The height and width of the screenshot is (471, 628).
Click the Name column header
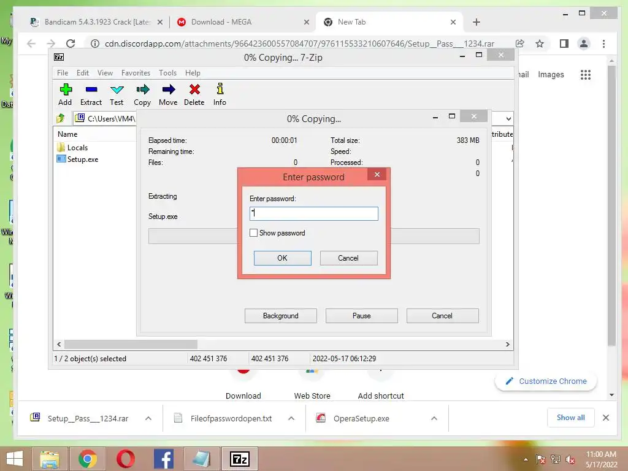pyautogui.click(x=67, y=134)
